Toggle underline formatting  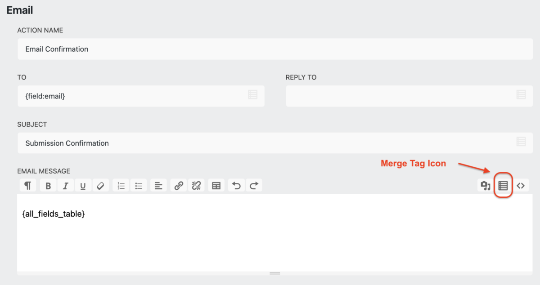83,185
